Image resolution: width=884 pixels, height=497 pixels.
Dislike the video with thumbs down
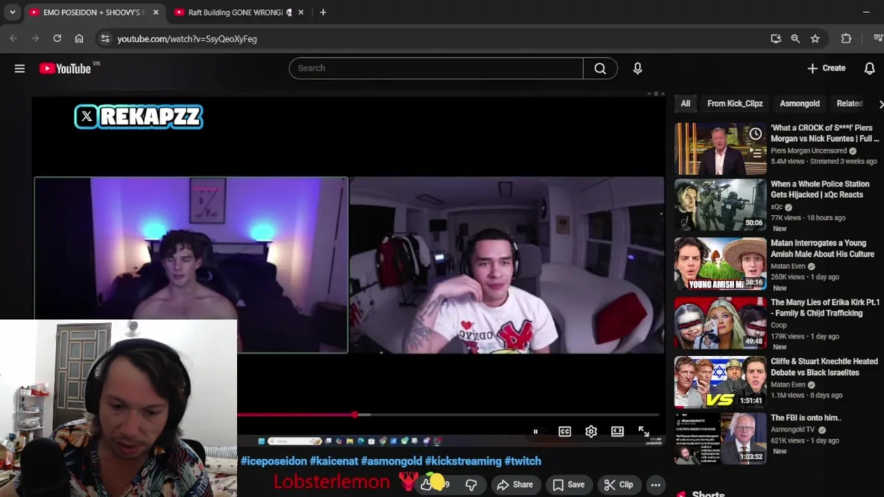tap(471, 485)
